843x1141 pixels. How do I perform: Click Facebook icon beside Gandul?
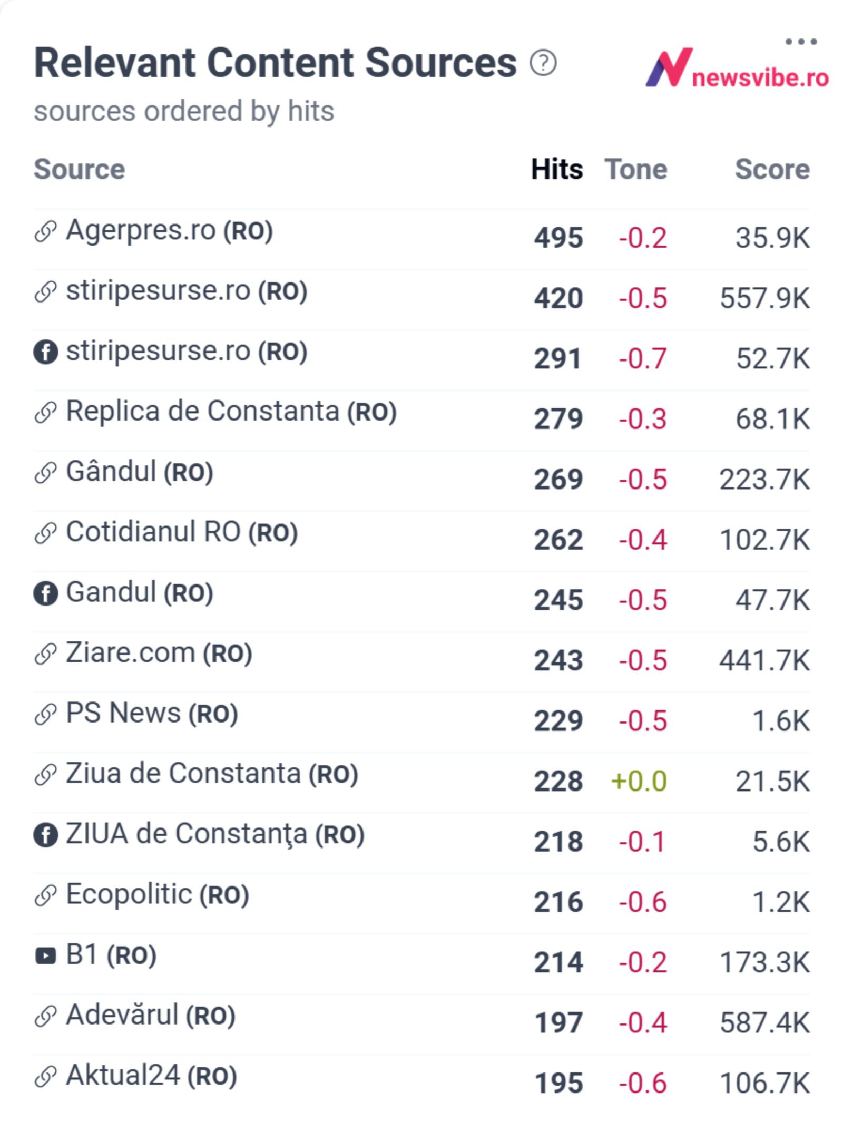pyautogui.click(x=46, y=593)
